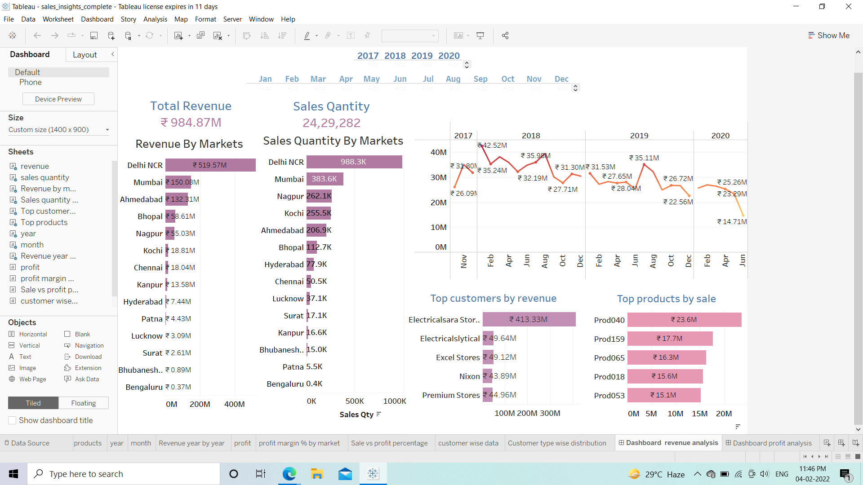
Task: Click the new dashboard tab icon
Action: tap(841, 443)
